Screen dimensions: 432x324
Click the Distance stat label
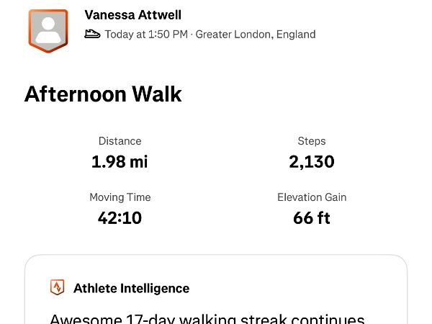(x=120, y=141)
